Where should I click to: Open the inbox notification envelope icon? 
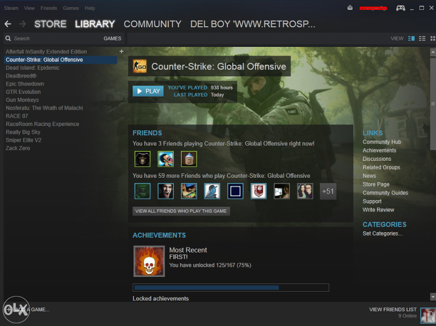point(350,8)
